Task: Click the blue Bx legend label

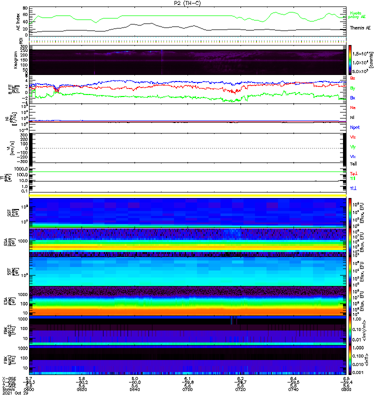Action: point(352,97)
